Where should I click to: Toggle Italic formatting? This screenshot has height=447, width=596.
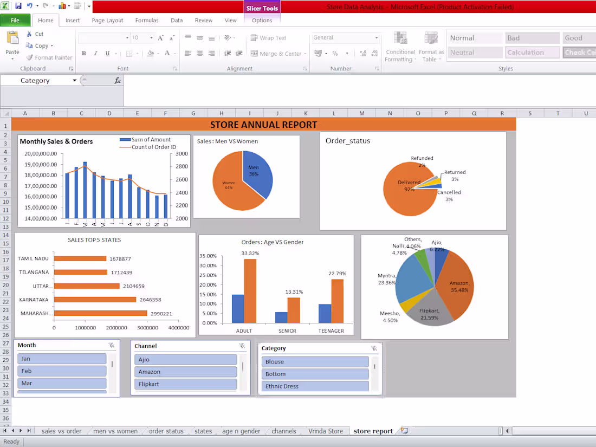pyautogui.click(x=95, y=53)
